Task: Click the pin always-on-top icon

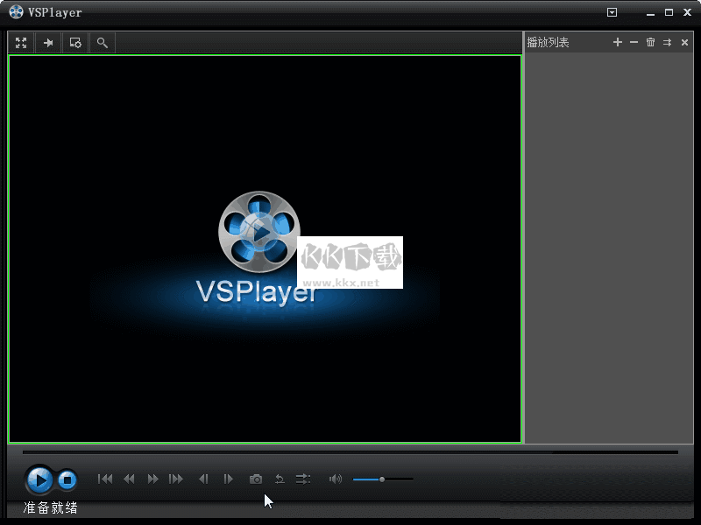Action: click(x=48, y=43)
